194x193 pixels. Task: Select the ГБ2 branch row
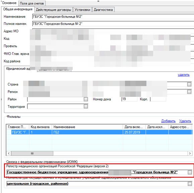click(99, 132)
